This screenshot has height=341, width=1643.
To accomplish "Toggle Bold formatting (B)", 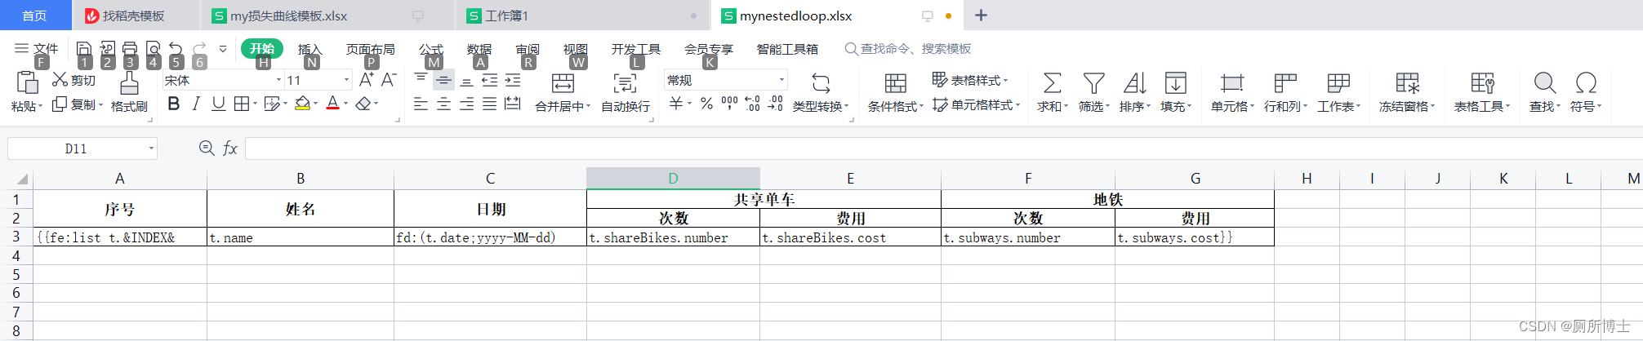I will (x=173, y=104).
